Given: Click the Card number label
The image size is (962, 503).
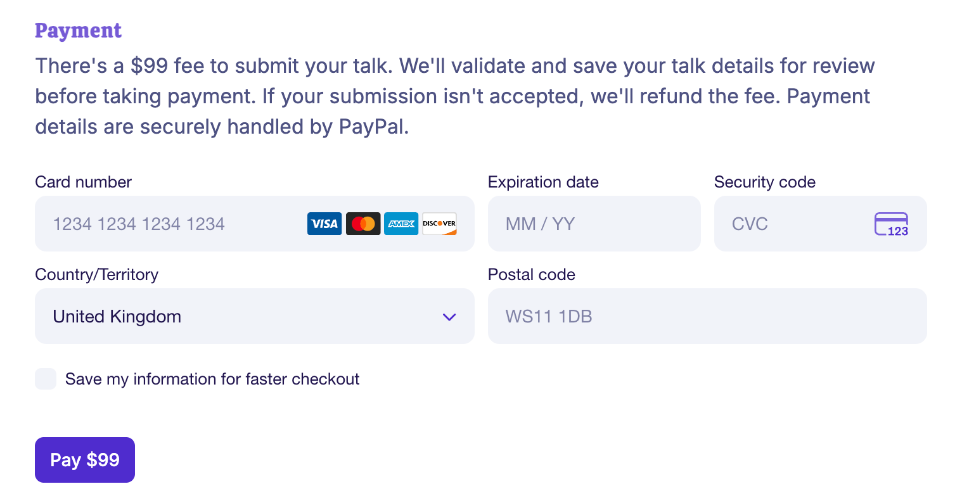Looking at the screenshot, I should coord(84,182).
